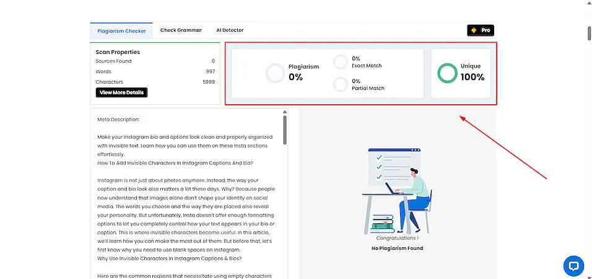The width and height of the screenshot is (592, 279).
Task: Click the Exact Match progress ring
Action: point(340,62)
